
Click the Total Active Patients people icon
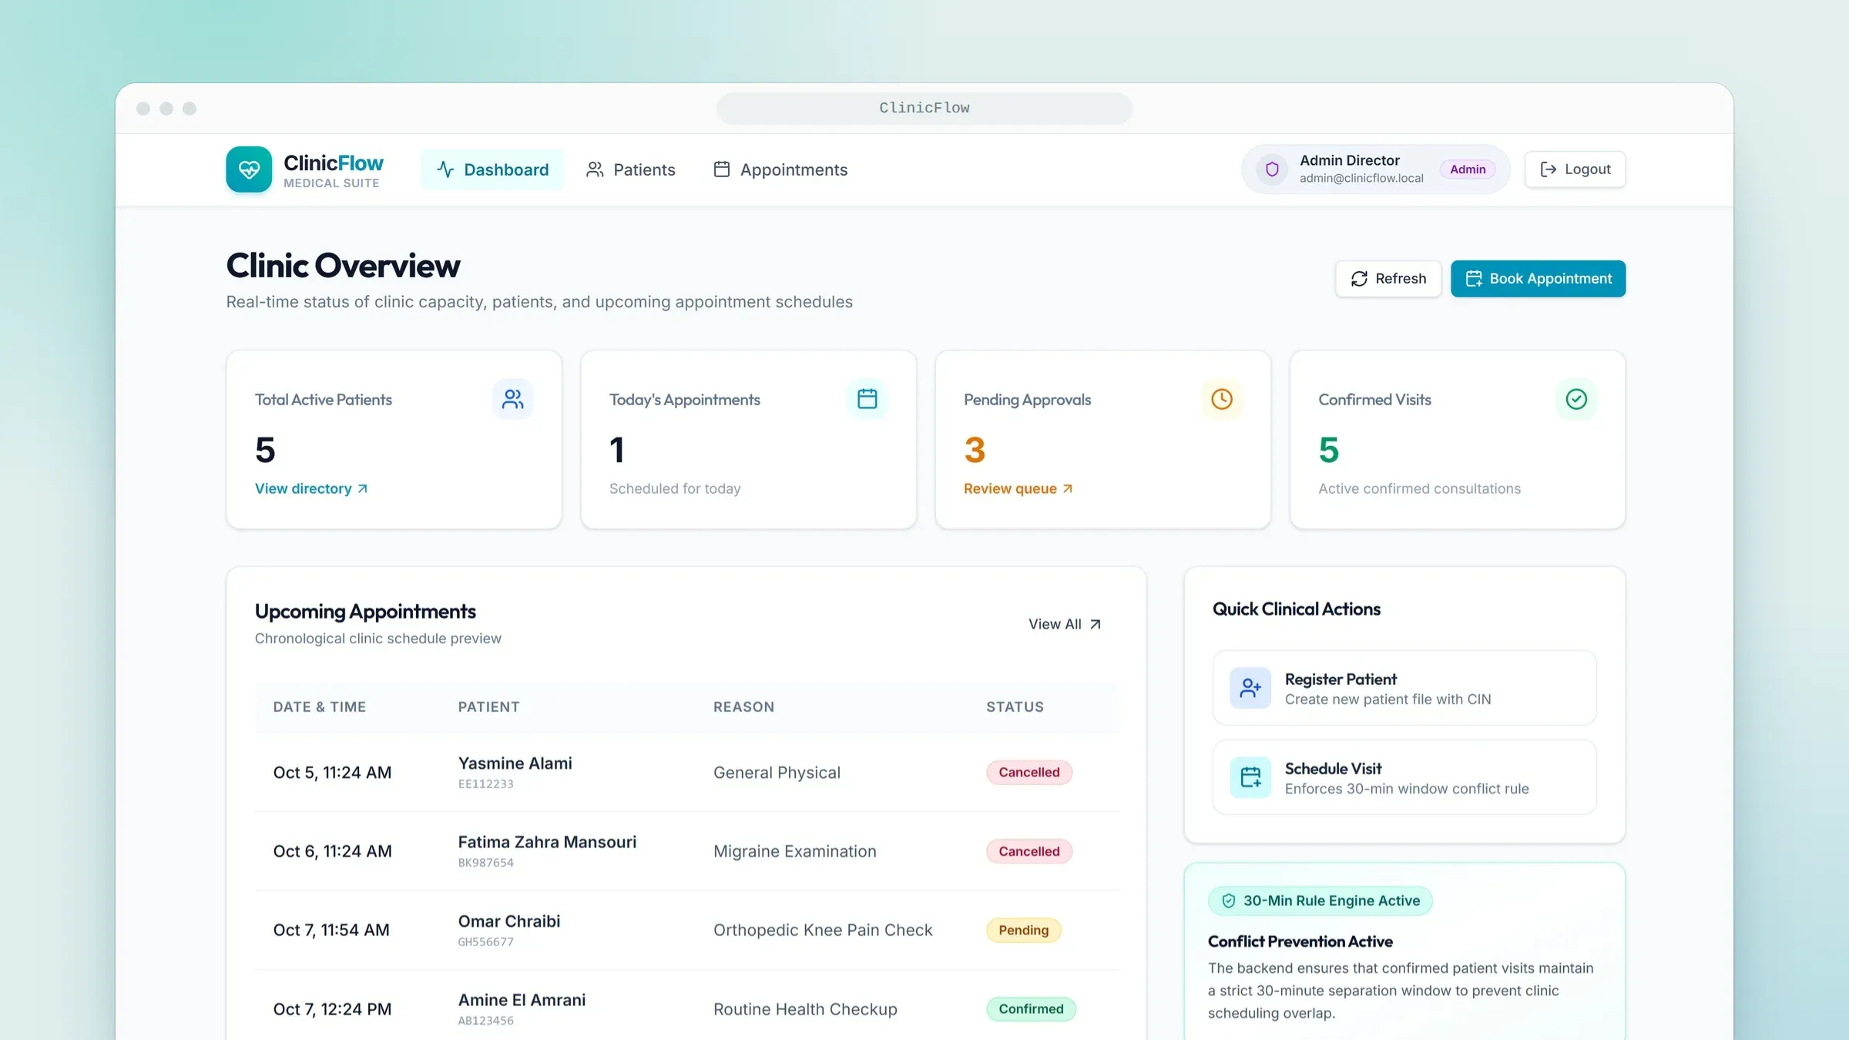[513, 399]
